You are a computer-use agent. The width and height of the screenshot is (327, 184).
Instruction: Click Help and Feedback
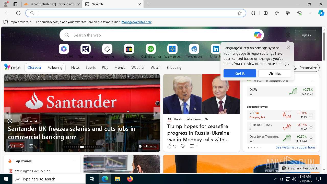[300, 168]
